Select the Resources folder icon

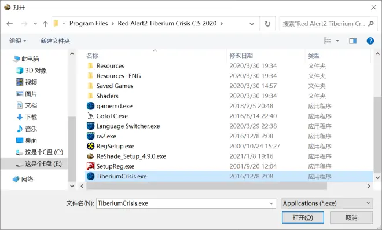pos(90,66)
